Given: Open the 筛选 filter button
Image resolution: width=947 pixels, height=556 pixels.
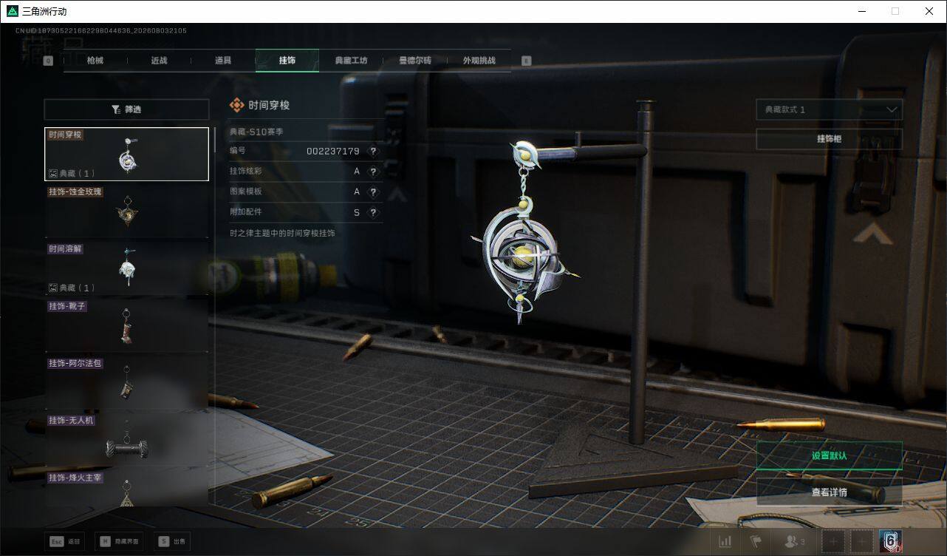Looking at the screenshot, I should (126, 109).
